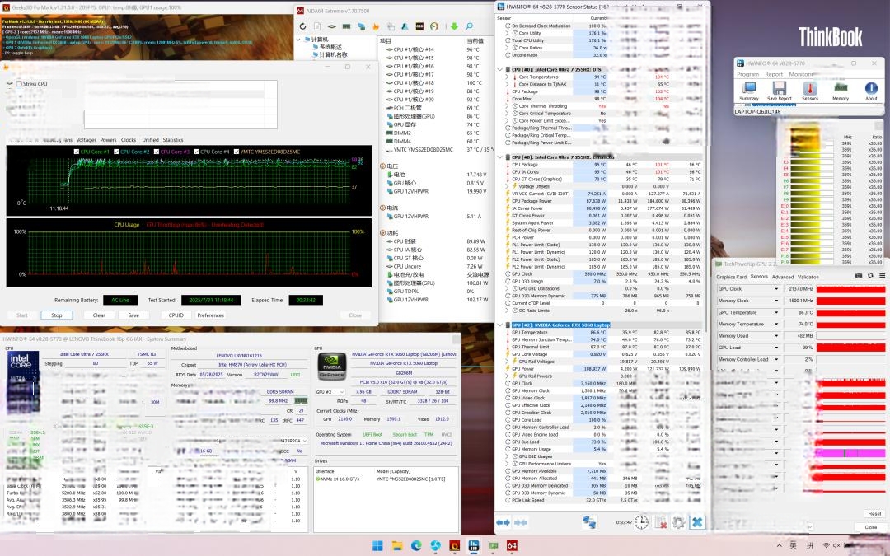Open sensor settings gear icon in HWiNFO footer
Screen dimensions: 890x556
coord(679,522)
